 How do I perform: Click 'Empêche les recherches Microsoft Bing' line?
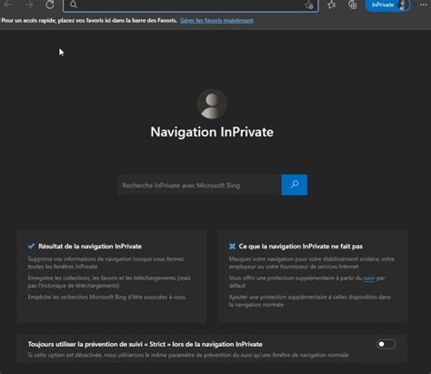pyautogui.click(x=106, y=297)
